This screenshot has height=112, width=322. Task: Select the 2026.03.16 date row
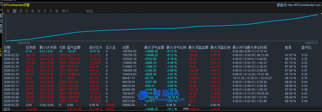click(11, 74)
